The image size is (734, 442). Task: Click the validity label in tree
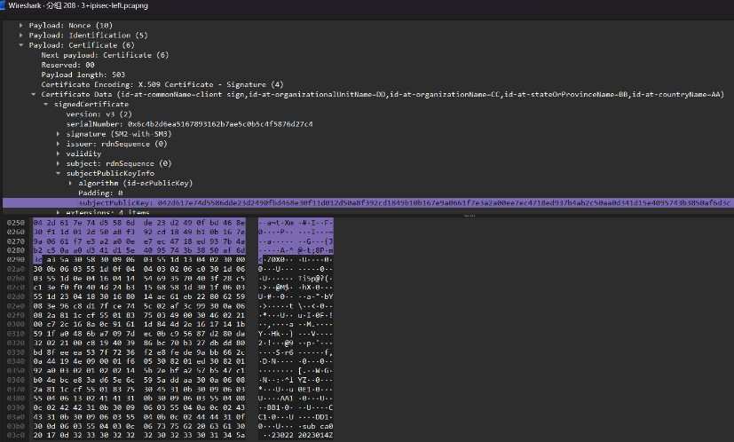83,154
